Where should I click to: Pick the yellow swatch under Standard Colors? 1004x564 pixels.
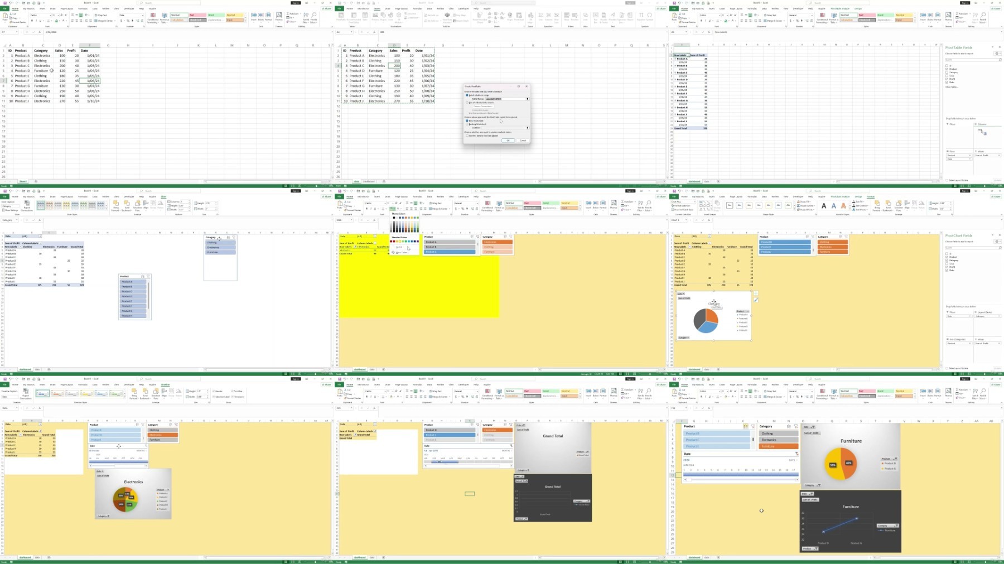click(x=400, y=242)
